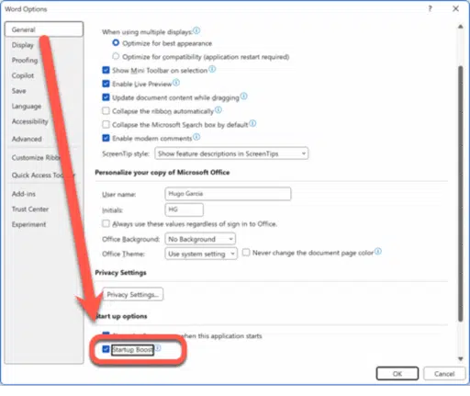Open the Office Theme dropdown
Viewport: 470px width, 396px height.
(201, 254)
